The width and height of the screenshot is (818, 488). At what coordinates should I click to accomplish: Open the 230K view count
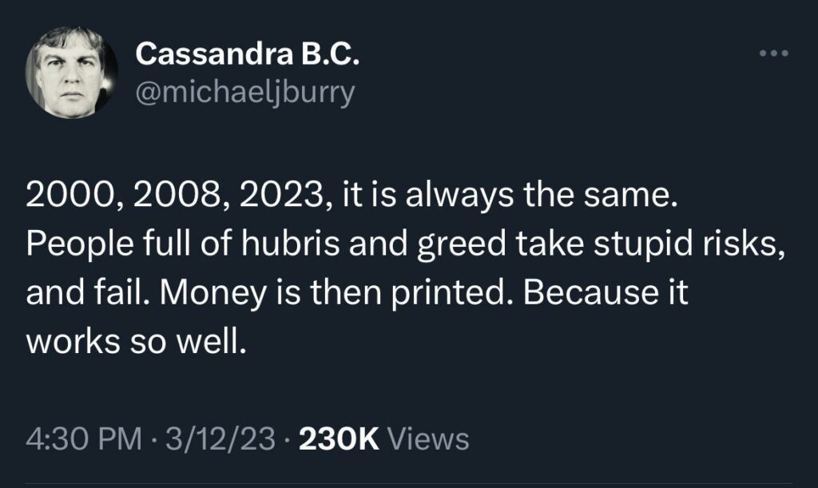341,438
